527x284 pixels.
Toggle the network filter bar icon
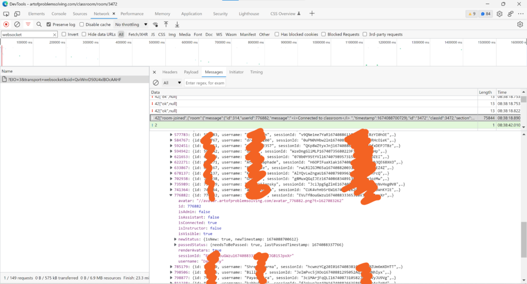click(28, 24)
